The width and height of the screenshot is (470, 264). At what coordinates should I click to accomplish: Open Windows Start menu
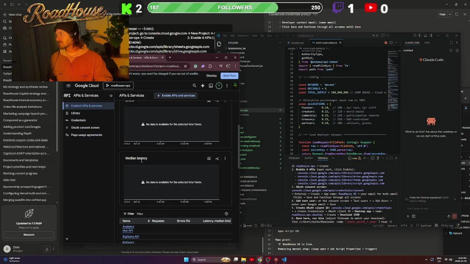pyautogui.click(x=186, y=260)
